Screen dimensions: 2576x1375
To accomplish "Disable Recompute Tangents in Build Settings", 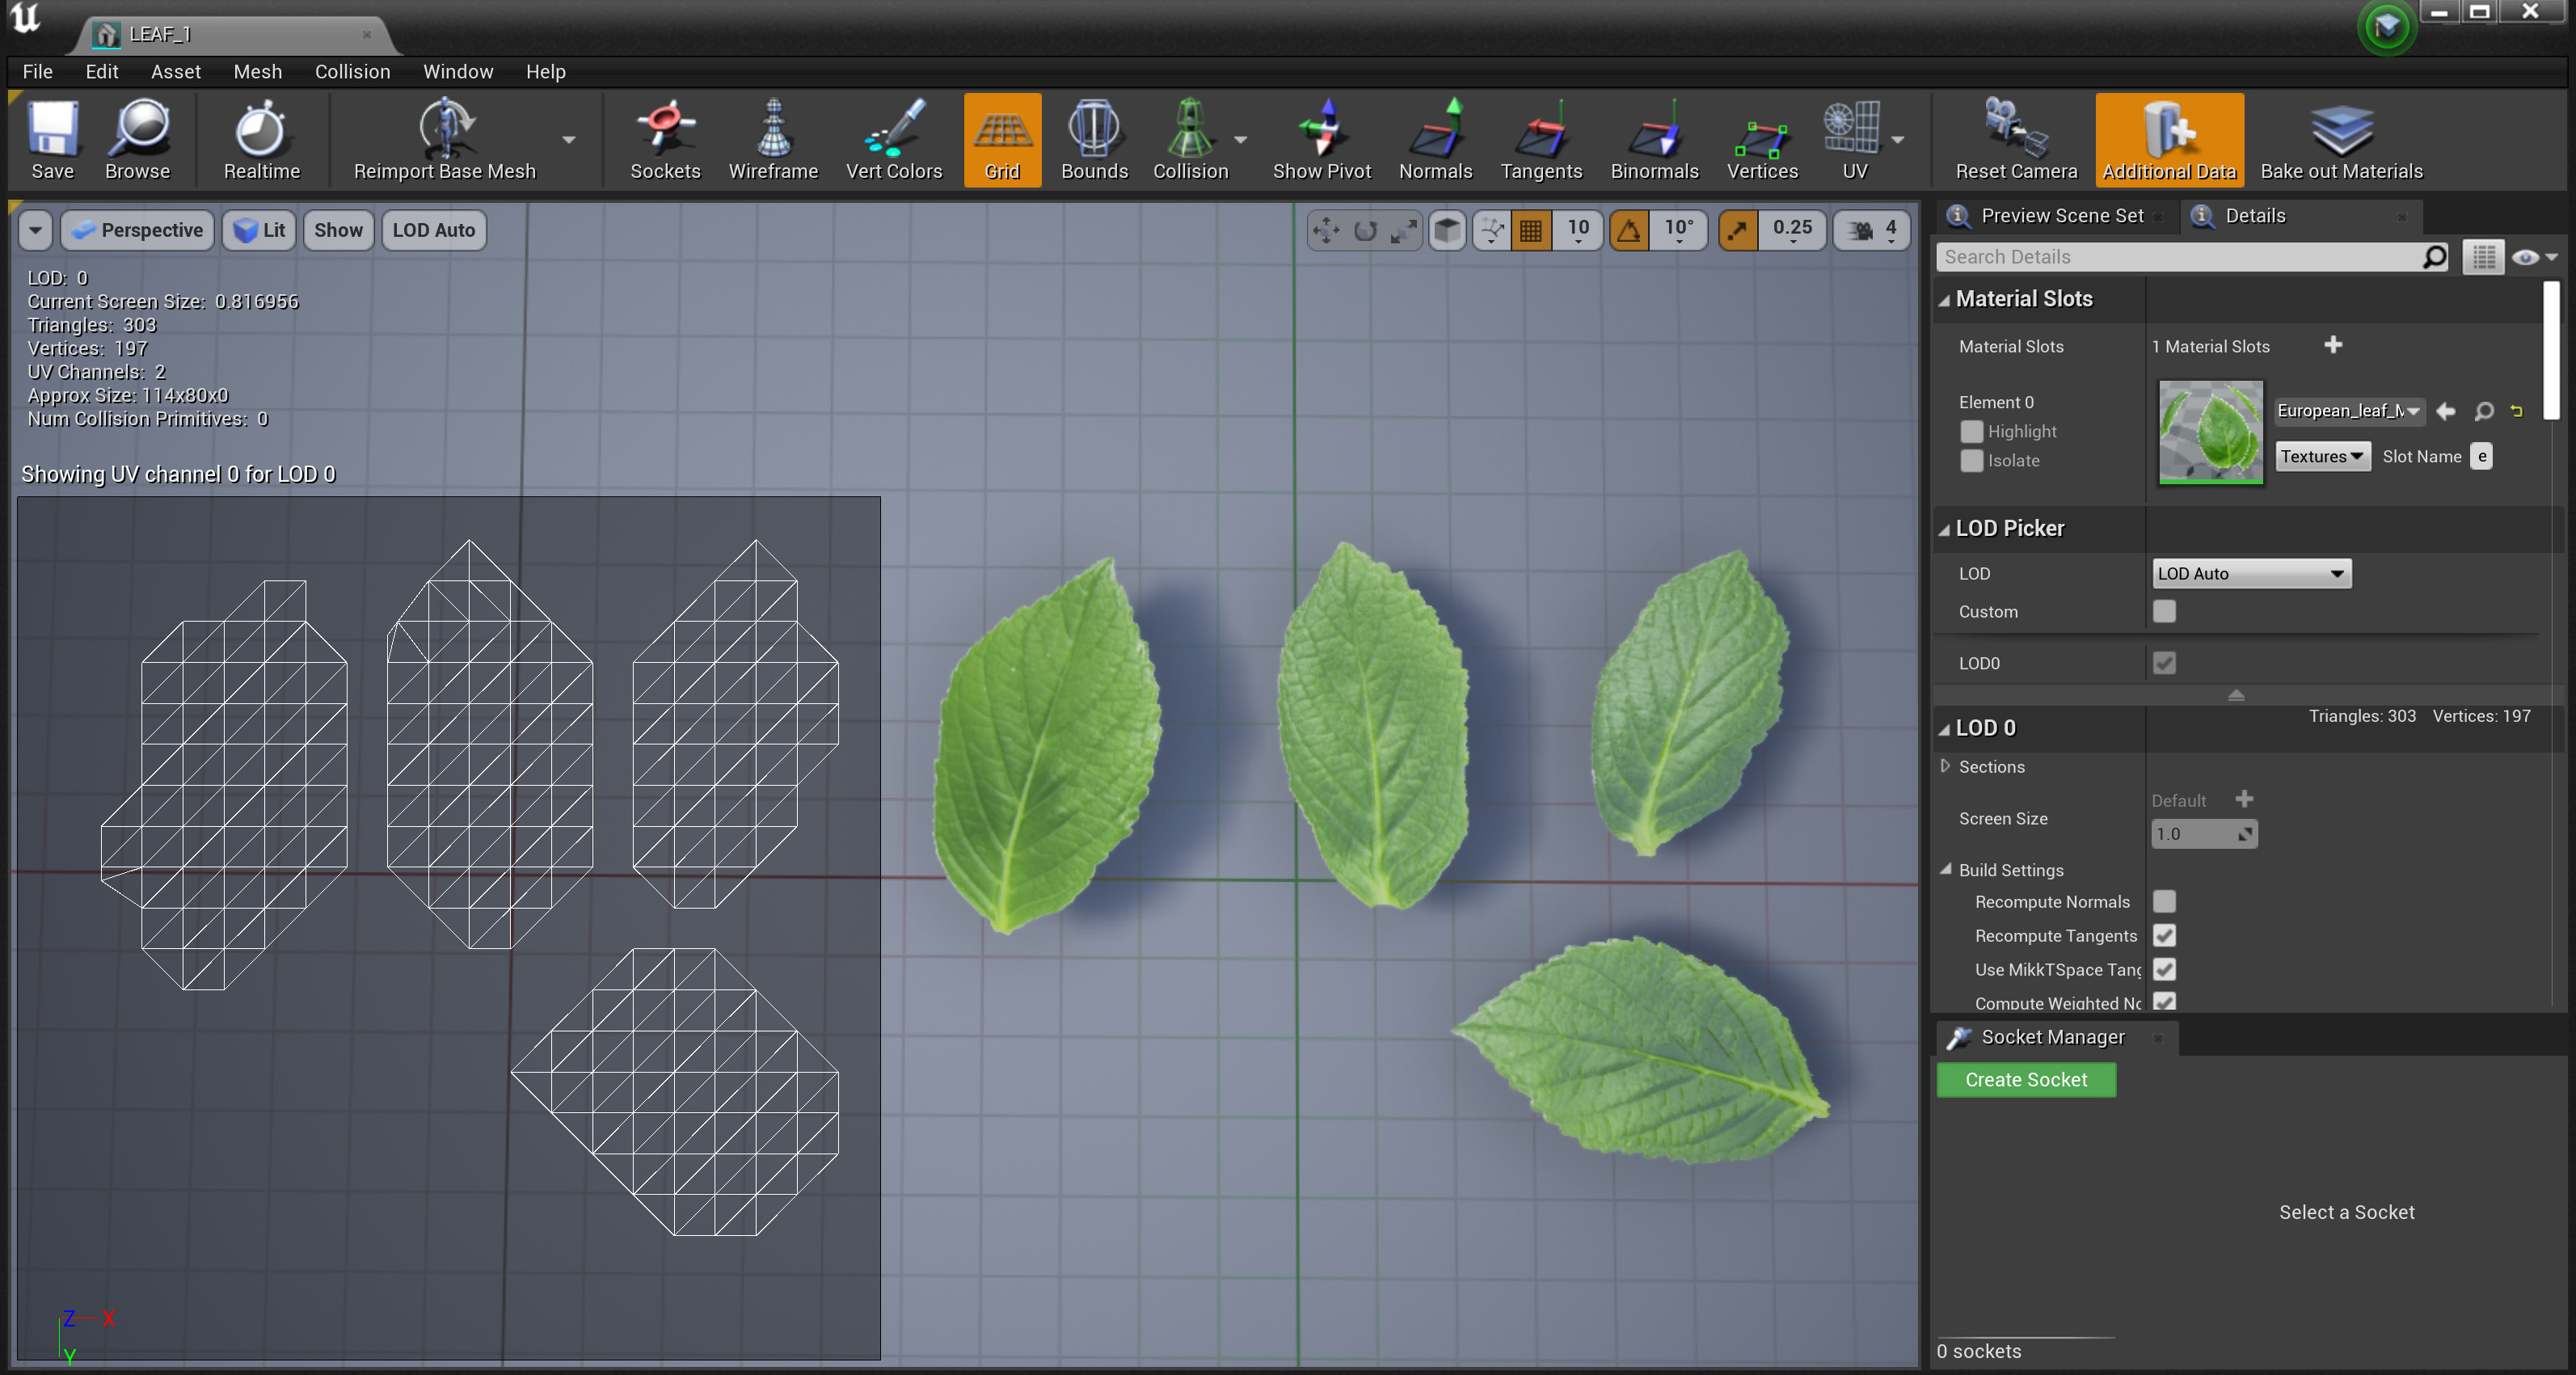I will tap(2164, 935).
